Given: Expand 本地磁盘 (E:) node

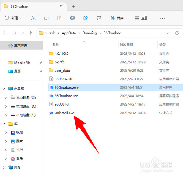Looking at the screenshot, I should tap(6, 115).
